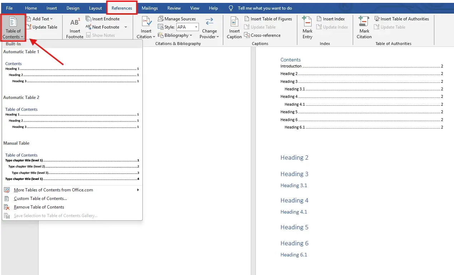Switch to the Insert tab

click(52, 8)
